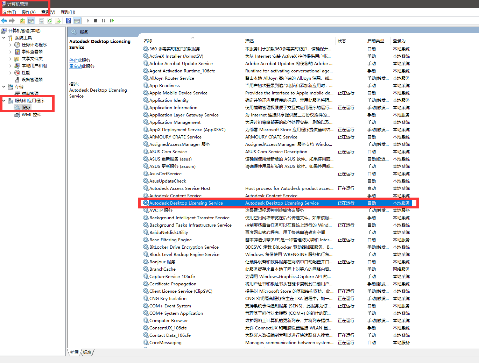The width and height of the screenshot is (479, 363).
Task: Click the gear icon beside Bonjour 服务
Action: 146,262
